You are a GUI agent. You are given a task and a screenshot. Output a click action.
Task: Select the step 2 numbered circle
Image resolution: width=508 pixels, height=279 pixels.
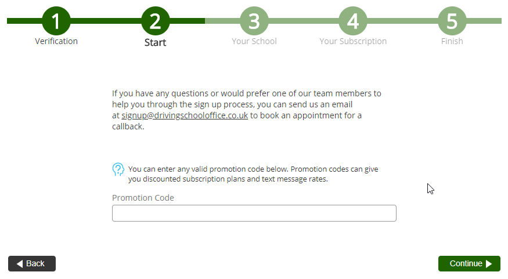point(155,21)
